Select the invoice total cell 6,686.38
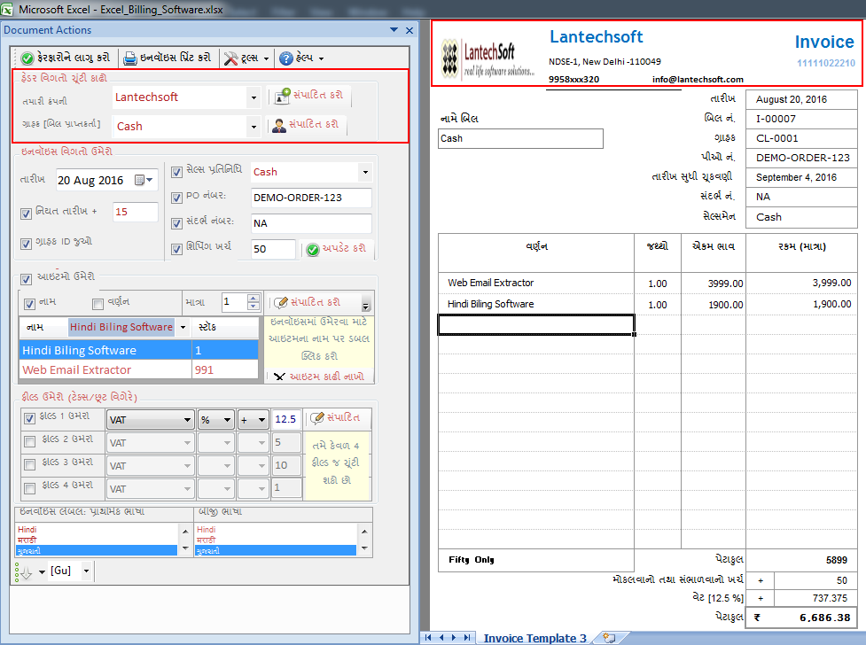This screenshot has height=645, width=866. click(x=801, y=618)
